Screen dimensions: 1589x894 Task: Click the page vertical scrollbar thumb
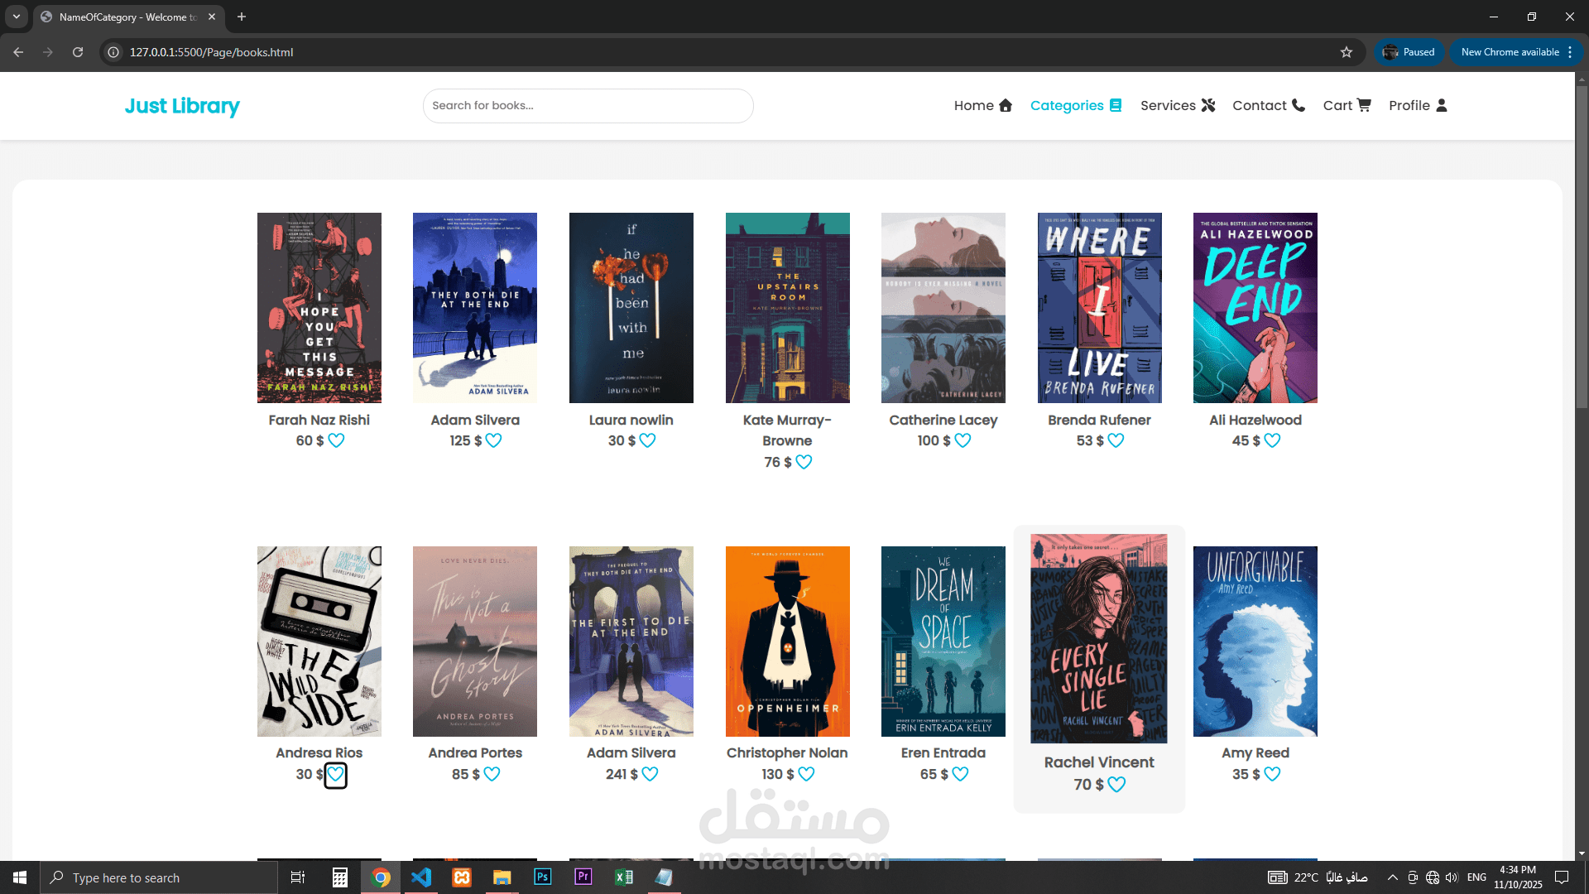tap(1582, 246)
